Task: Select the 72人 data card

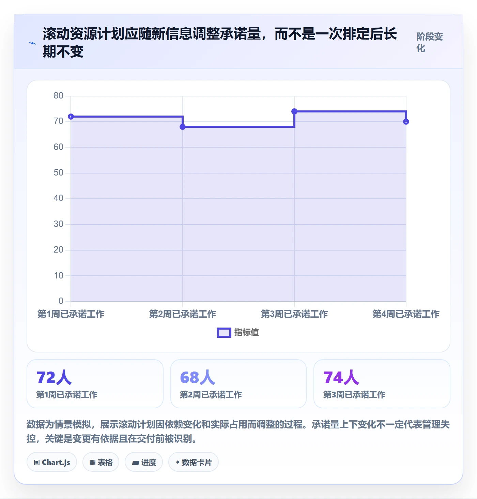Action: click(x=95, y=384)
